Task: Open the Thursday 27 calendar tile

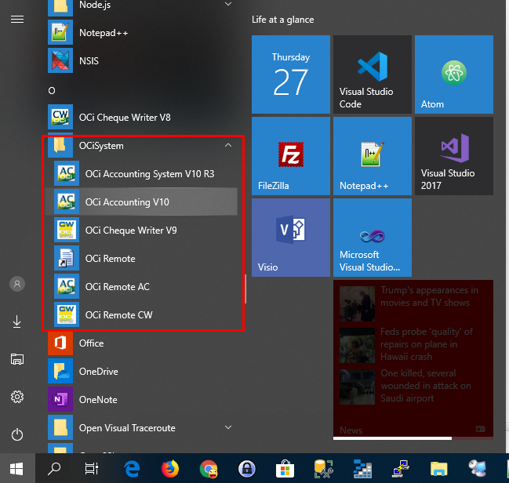Action: 291,74
